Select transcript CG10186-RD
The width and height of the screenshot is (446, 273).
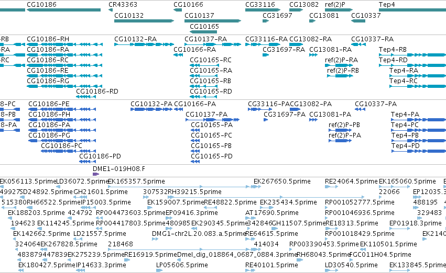coord(86,97)
